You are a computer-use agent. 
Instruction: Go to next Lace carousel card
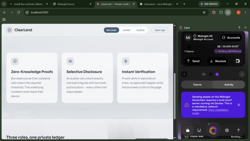242,74
